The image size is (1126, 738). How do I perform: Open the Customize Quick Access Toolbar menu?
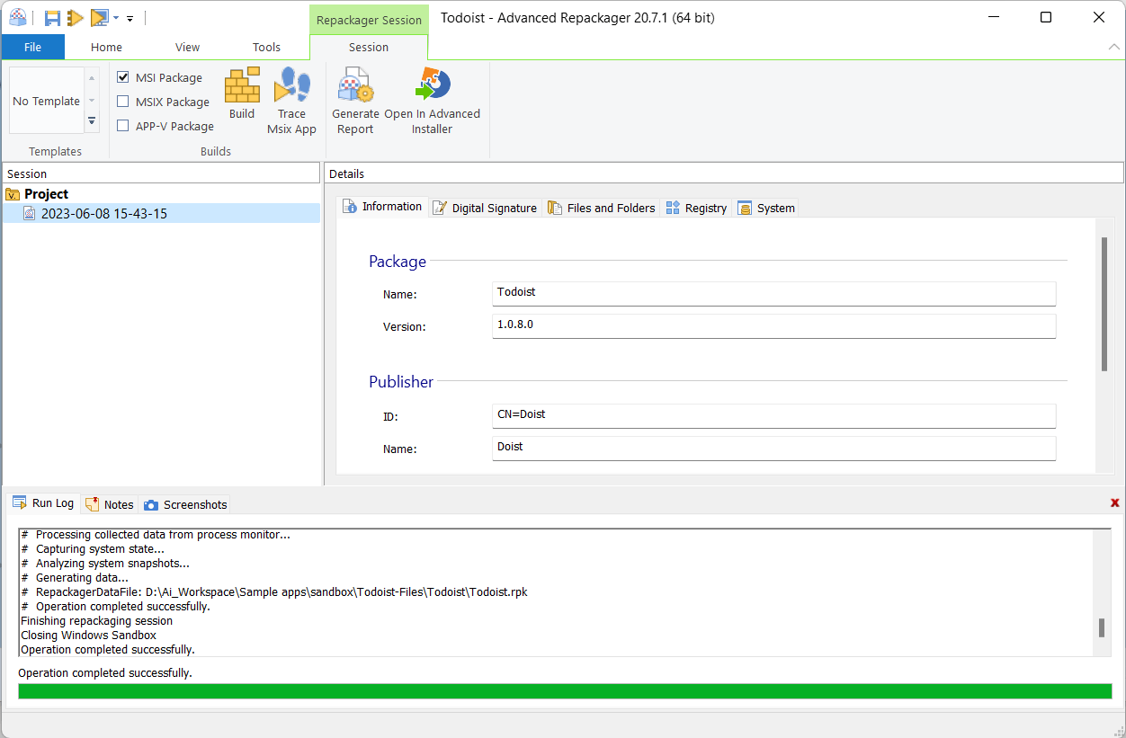(x=130, y=18)
